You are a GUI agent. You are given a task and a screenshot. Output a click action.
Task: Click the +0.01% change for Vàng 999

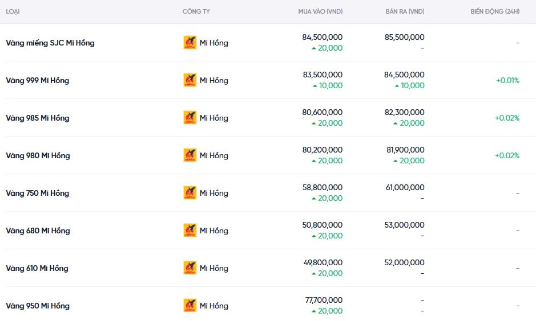pos(507,80)
